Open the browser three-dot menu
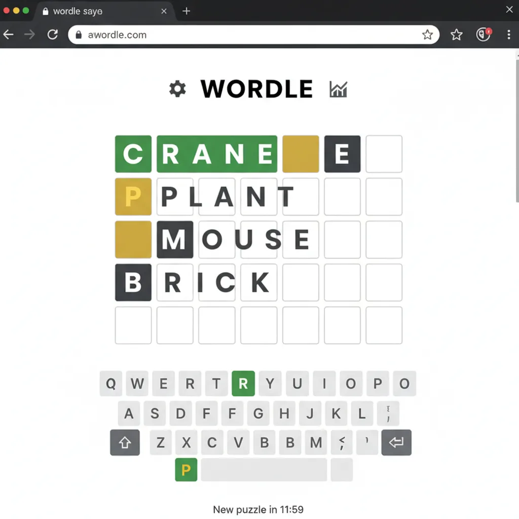This screenshot has width=519, height=519. (x=509, y=34)
